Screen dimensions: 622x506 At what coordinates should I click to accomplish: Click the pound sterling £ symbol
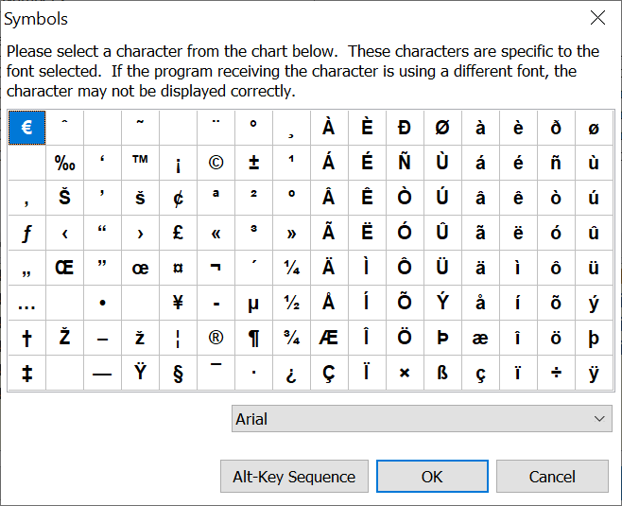[x=178, y=233]
